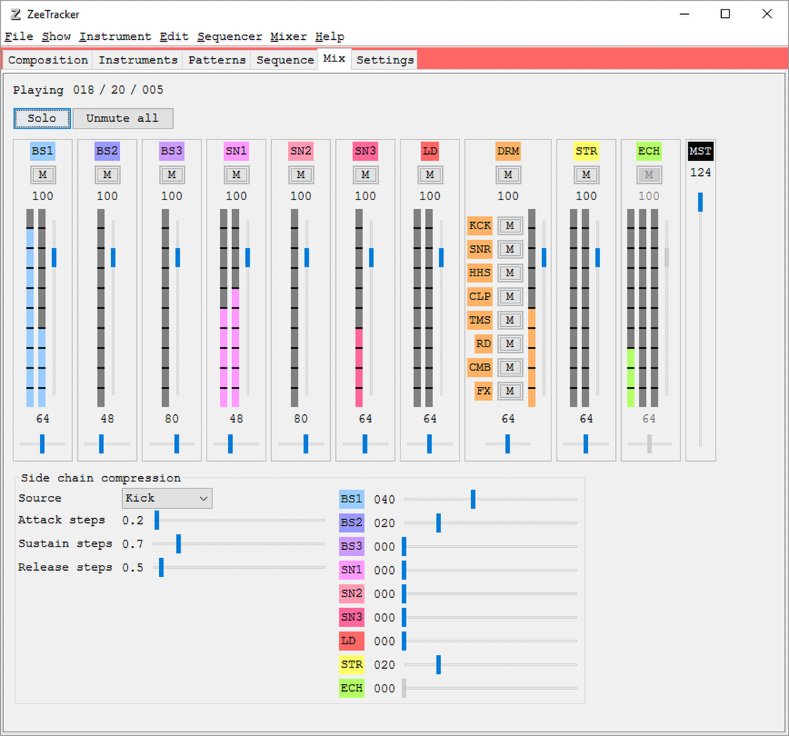Click the Solo button
789x736 pixels.
click(42, 118)
